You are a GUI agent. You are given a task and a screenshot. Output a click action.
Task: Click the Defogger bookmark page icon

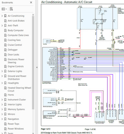click(5, 50)
